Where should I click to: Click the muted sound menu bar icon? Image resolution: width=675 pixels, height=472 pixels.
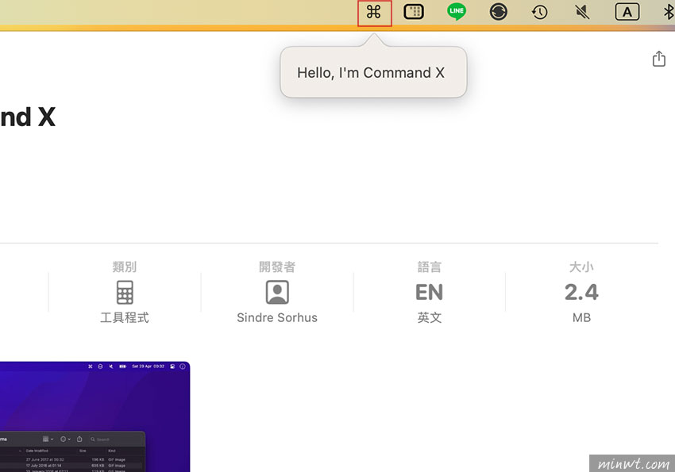[x=582, y=12]
